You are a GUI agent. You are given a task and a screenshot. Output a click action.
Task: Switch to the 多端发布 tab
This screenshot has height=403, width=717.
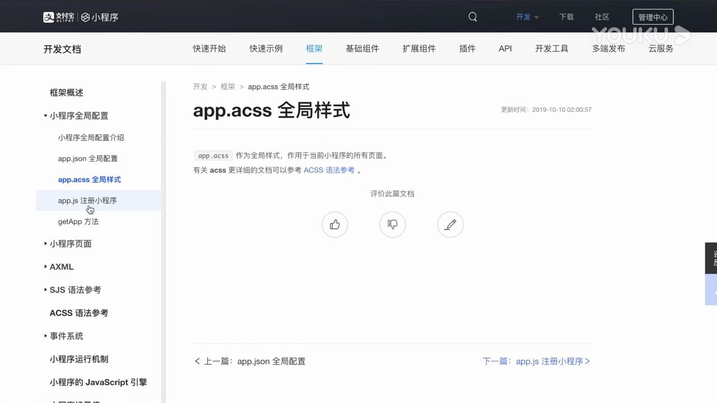point(608,49)
